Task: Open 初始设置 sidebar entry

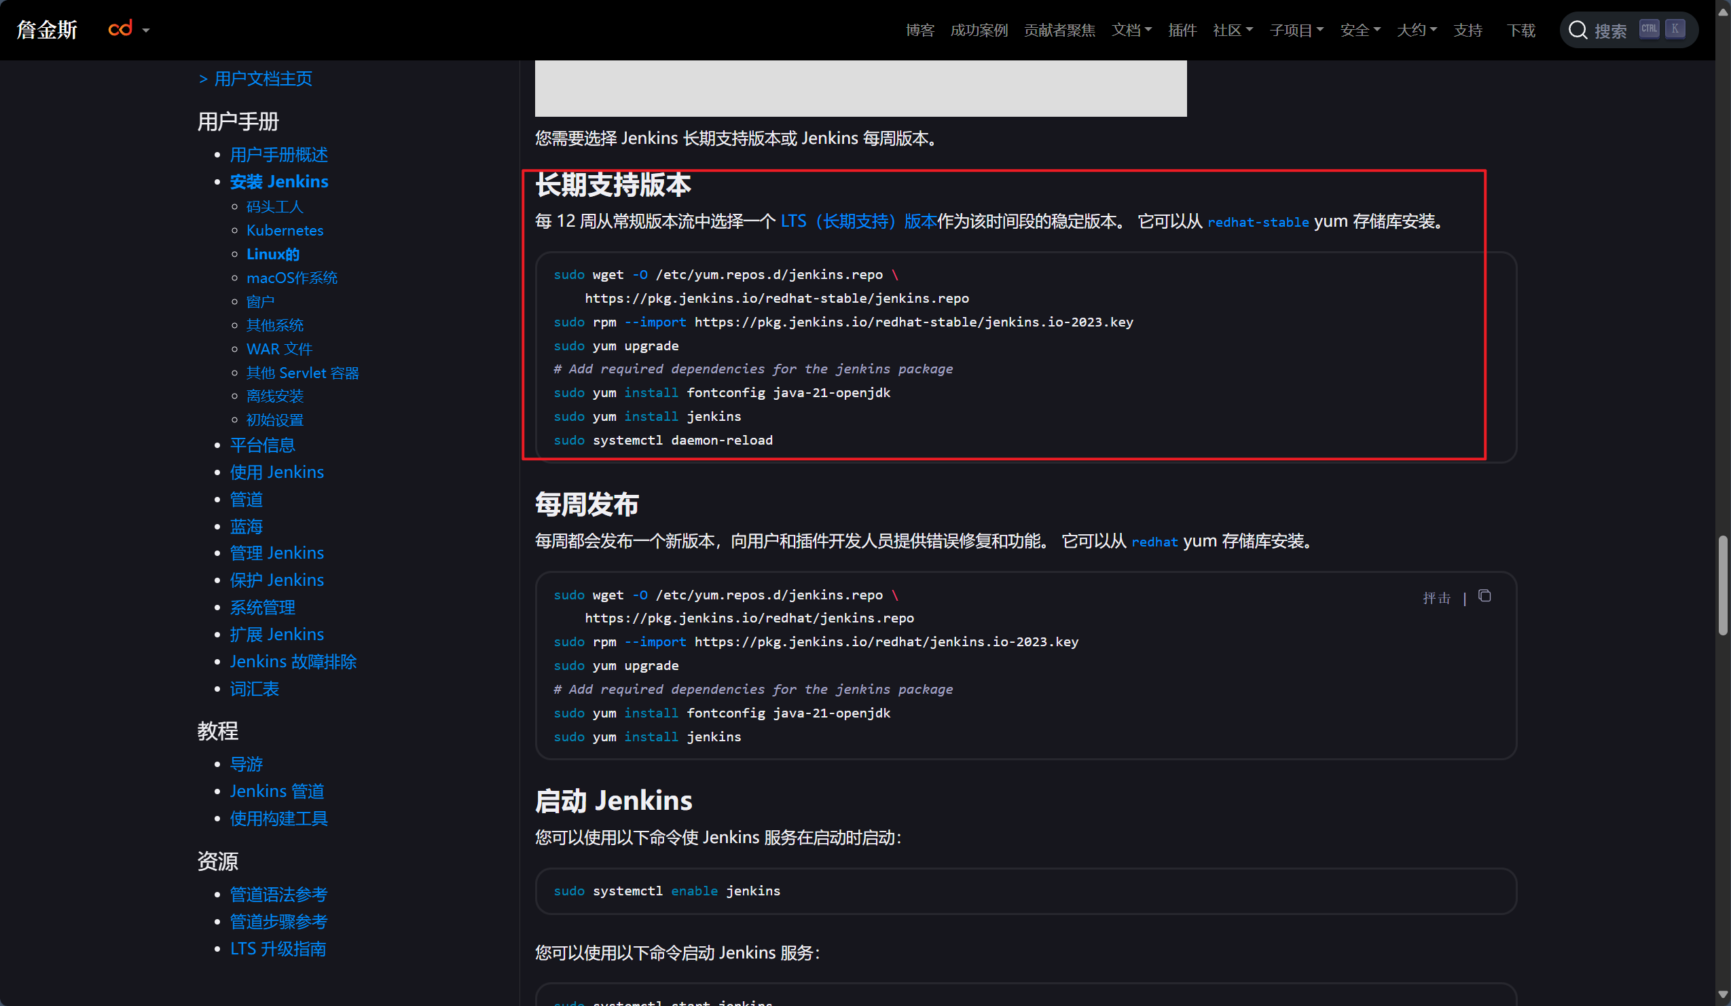Action: [275, 420]
